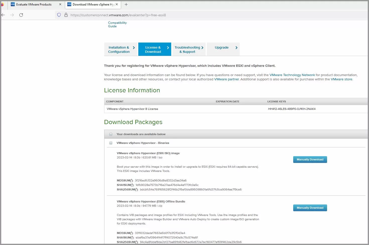Reload the page with refresh icon
The image size is (369, 245).
21,15
